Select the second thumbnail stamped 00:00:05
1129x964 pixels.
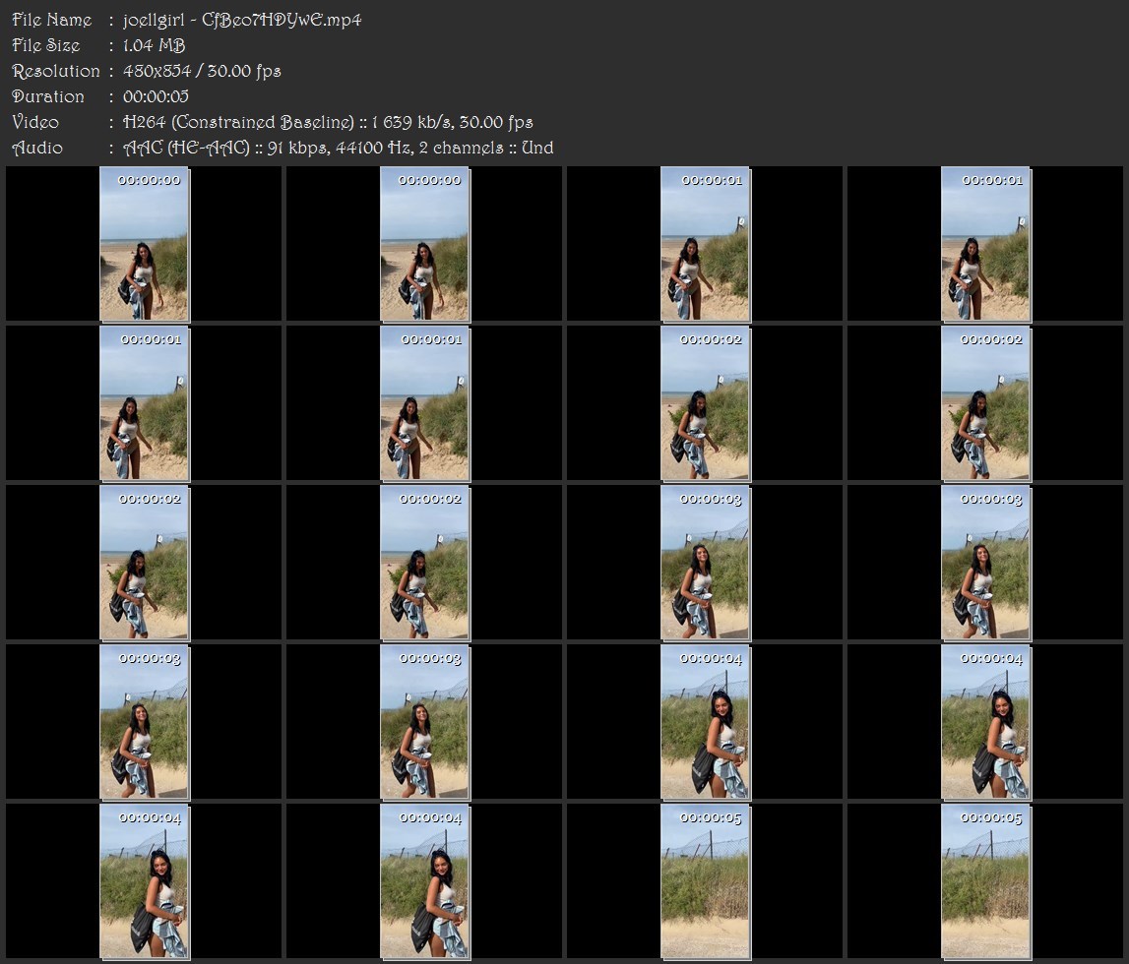(985, 882)
